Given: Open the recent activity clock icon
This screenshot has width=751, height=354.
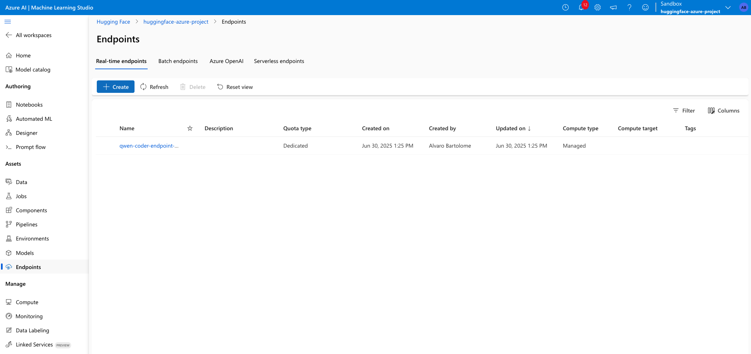Looking at the screenshot, I should tap(565, 7).
